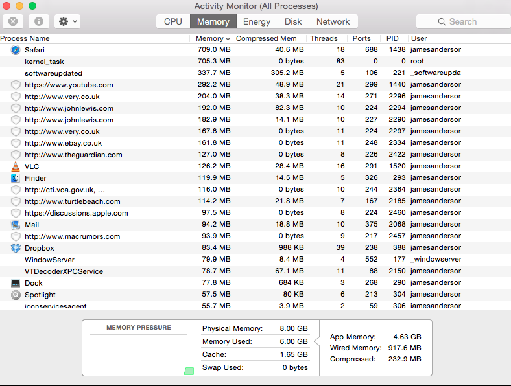Click shield icon for johnlewis.com 192.0 MB row
Viewport: 511px width, 386px height.
[x=16, y=108]
